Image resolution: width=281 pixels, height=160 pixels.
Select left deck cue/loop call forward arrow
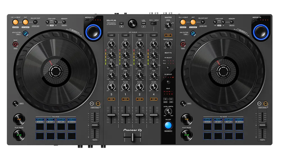[x=56, y=22]
